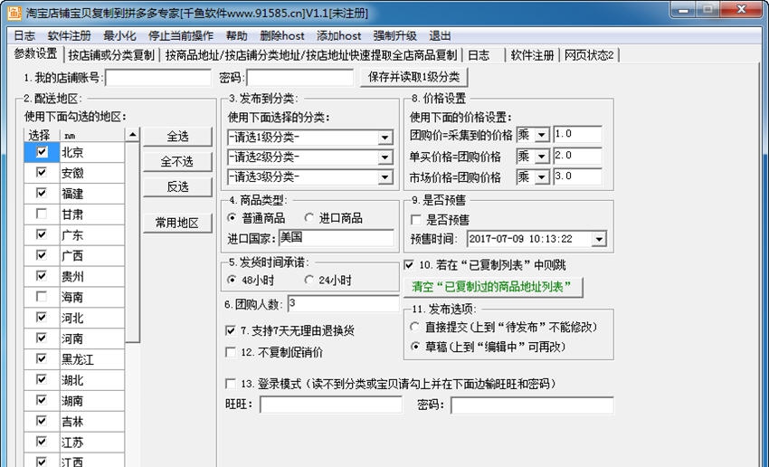Click the 团购人数 input field
Image resolution: width=769 pixels, height=467 pixels.
[343, 304]
